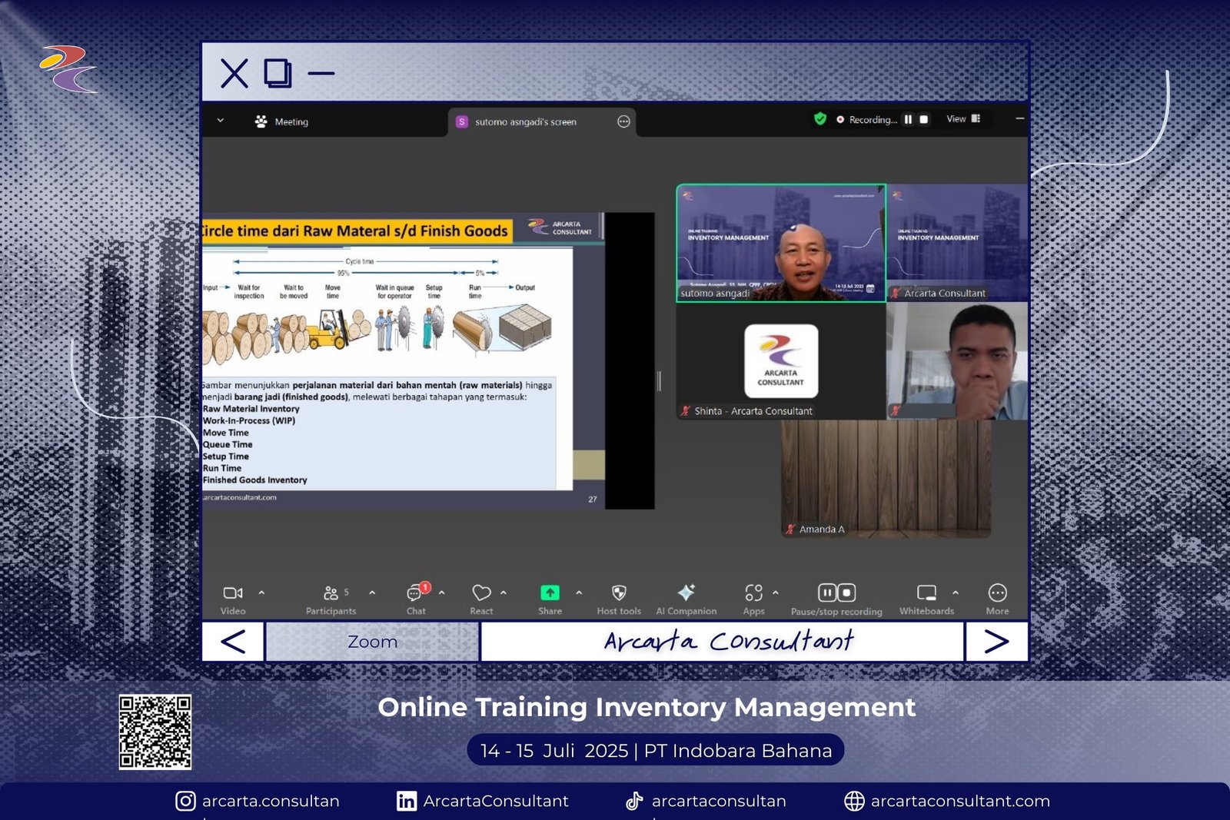Expand the Participants options arrow
The height and width of the screenshot is (820, 1230).
372,593
